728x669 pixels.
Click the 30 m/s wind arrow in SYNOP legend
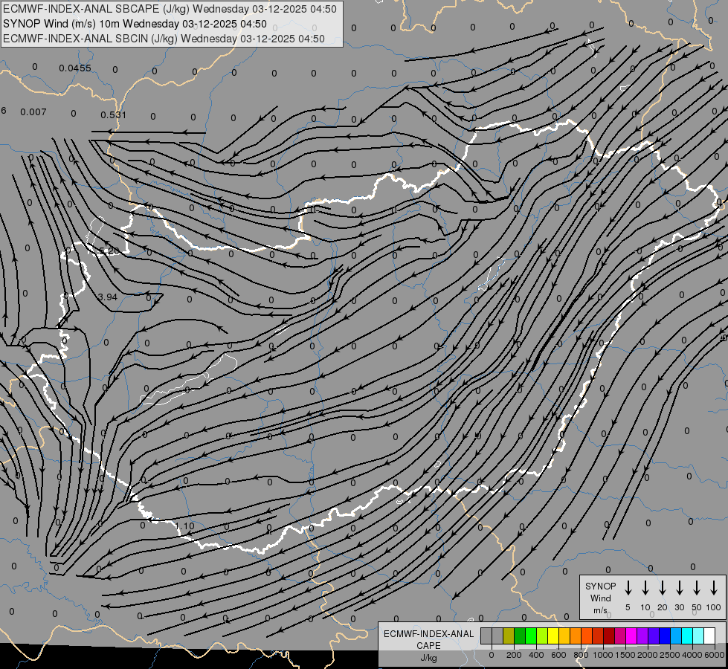tap(679, 588)
